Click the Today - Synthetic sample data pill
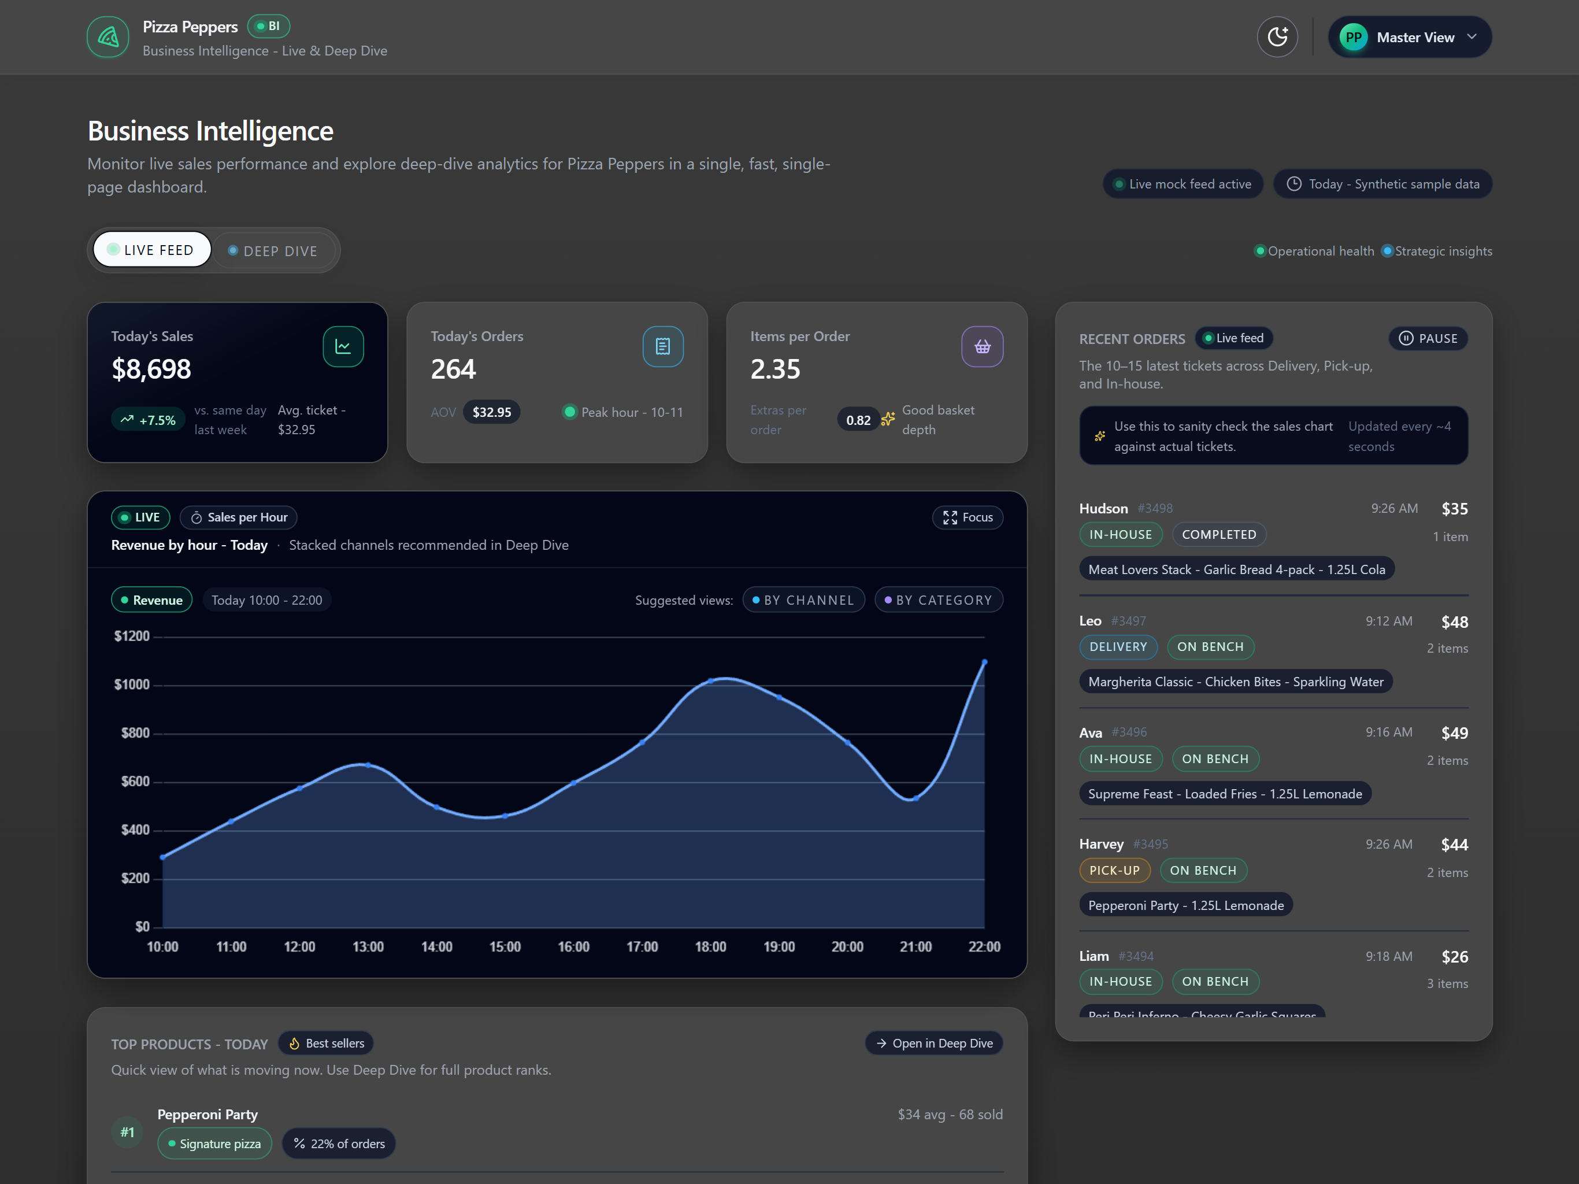The height and width of the screenshot is (1184, 1579). click(x=1382, y=184)
